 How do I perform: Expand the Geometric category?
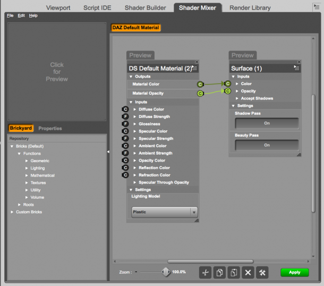coord(27,161)
